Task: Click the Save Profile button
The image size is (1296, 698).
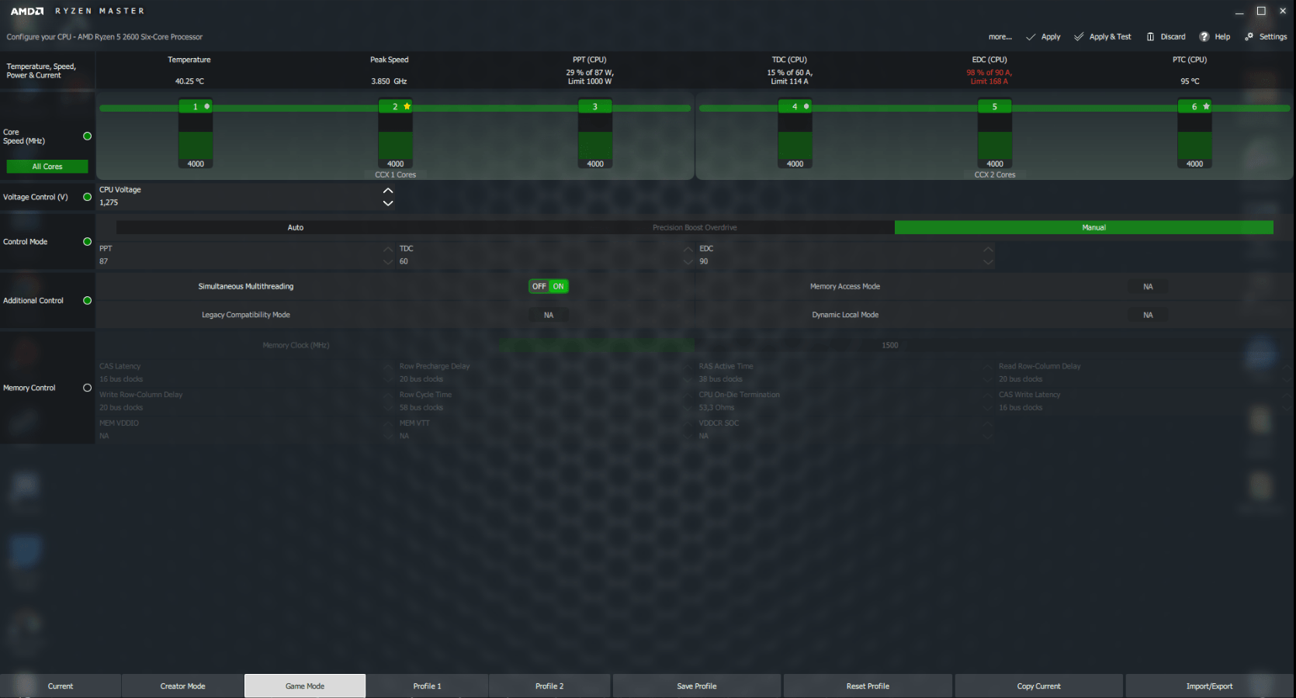Action: [x=697, y=686]
